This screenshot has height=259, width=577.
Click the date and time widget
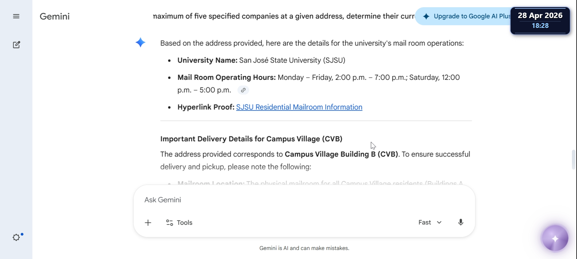tap(540, 20)
